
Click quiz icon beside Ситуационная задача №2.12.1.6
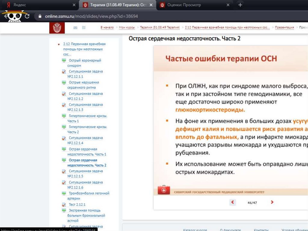tap(64, 183)
